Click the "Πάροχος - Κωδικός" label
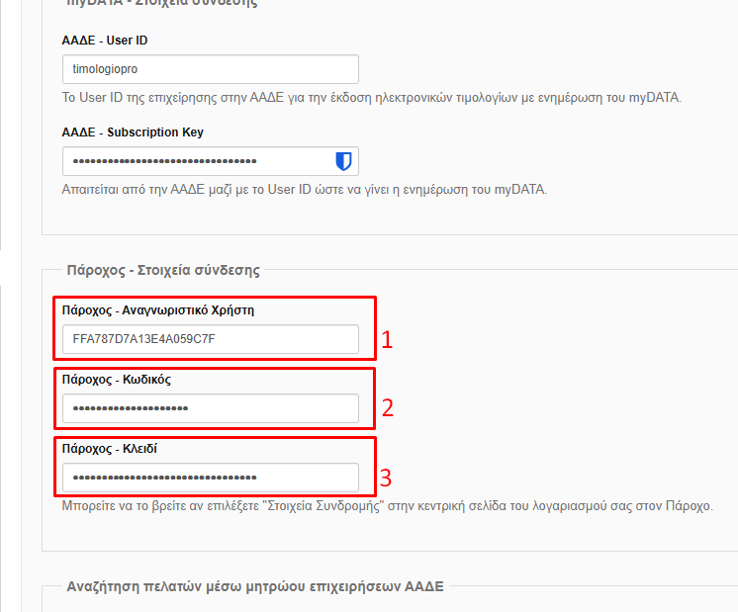 click(x=117, y=380)
